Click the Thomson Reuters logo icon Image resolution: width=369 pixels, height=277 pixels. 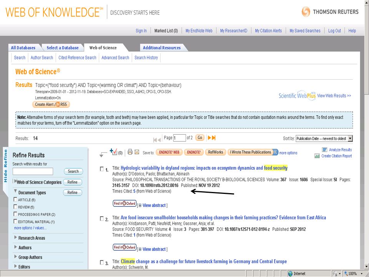306,12
